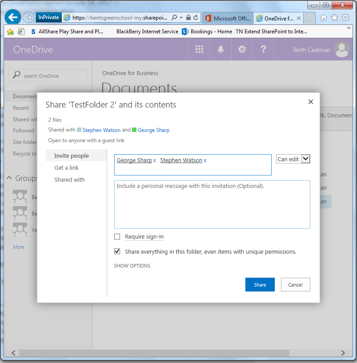Click the browser Back arrow button
Image resolution: width=357 pixels, height=363 pixels.
(x=13, y=17)
